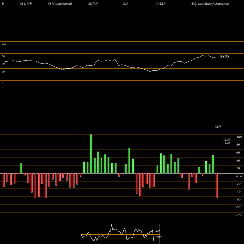Click the MR axis label 60
This screenshot has height=244, width=244.
coord(238,153)
